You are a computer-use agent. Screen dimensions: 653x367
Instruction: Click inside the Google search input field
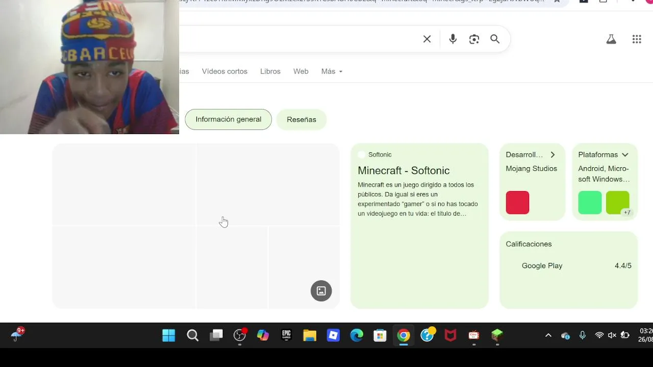click(301, 39)
